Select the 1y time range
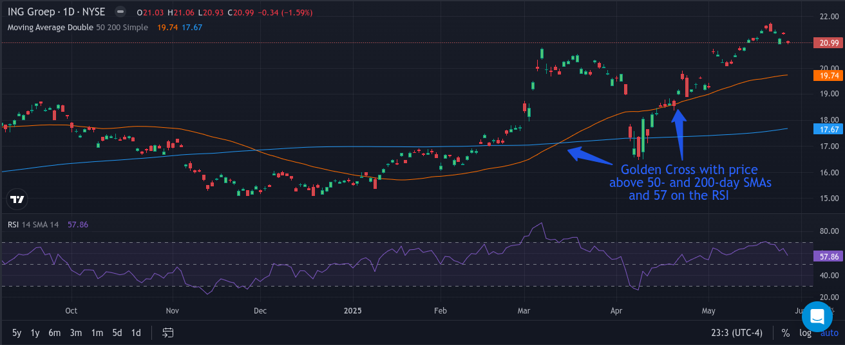The width and height of the screenshot is (845, 345). tap(35, 333)
